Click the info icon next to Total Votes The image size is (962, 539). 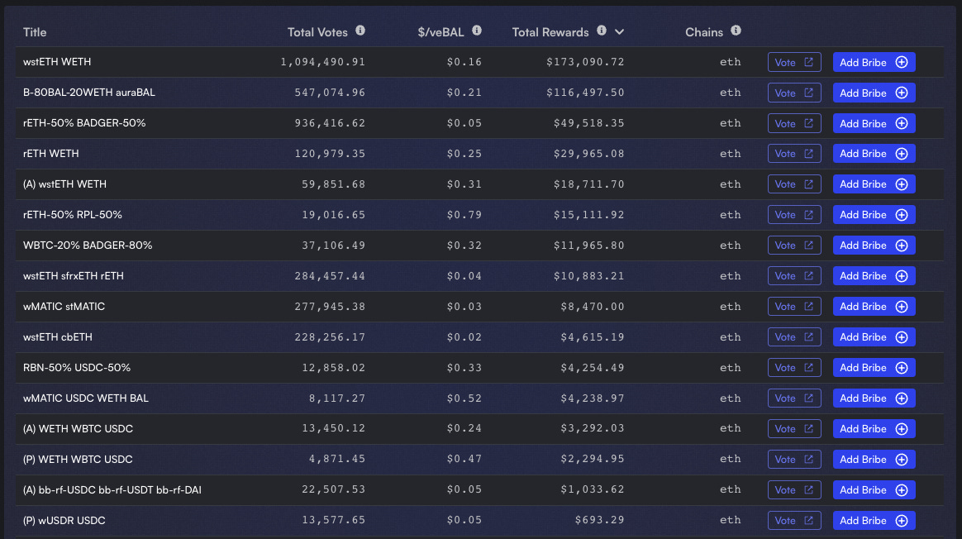pos(360,31)
